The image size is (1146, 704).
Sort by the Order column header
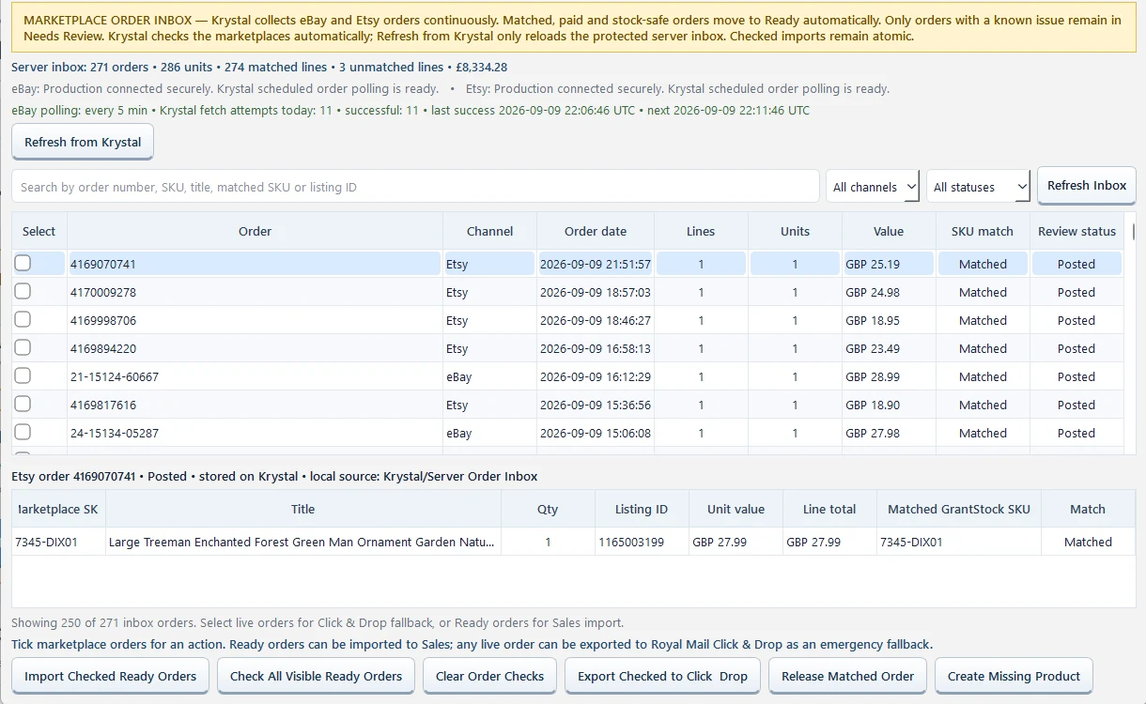[255, 231]
